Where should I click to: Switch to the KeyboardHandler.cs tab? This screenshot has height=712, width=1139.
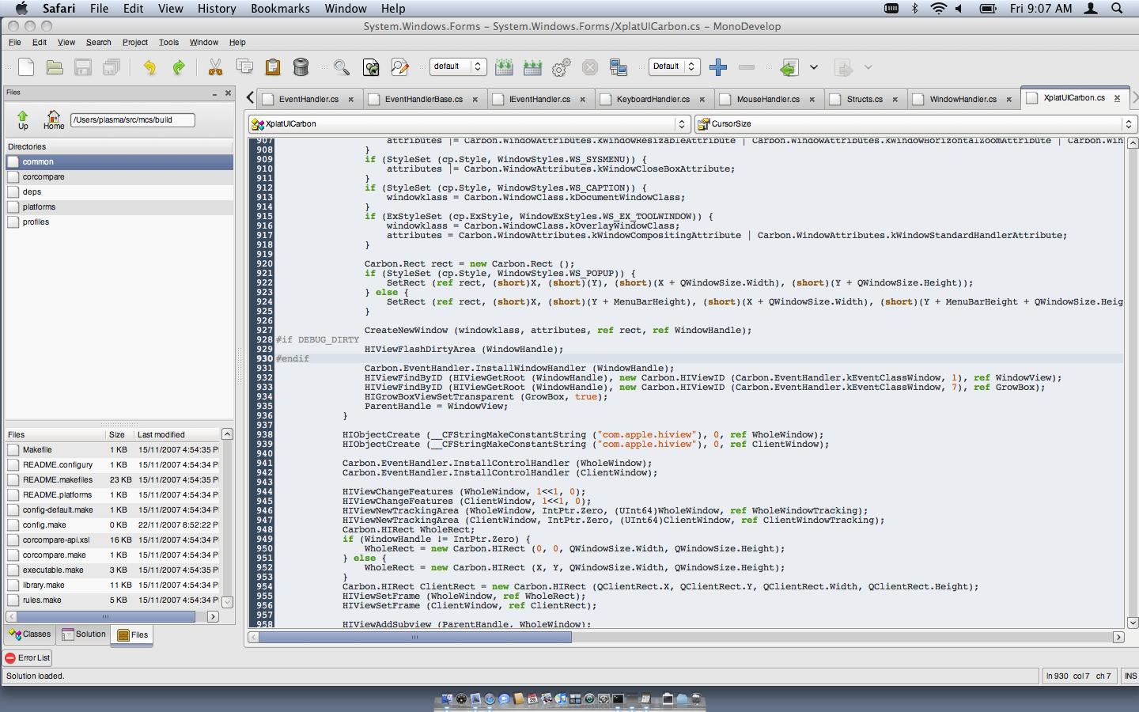coord(653,100)
